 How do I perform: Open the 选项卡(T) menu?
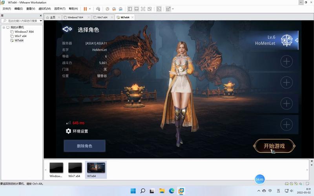coord(60,9)
